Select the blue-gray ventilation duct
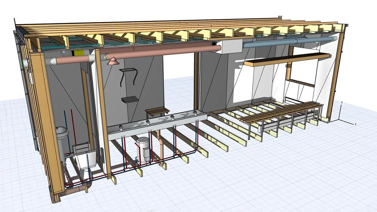This screenshot has width=377, height=212. [290, 42]
